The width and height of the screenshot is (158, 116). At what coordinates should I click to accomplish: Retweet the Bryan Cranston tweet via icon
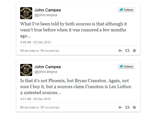127,108
